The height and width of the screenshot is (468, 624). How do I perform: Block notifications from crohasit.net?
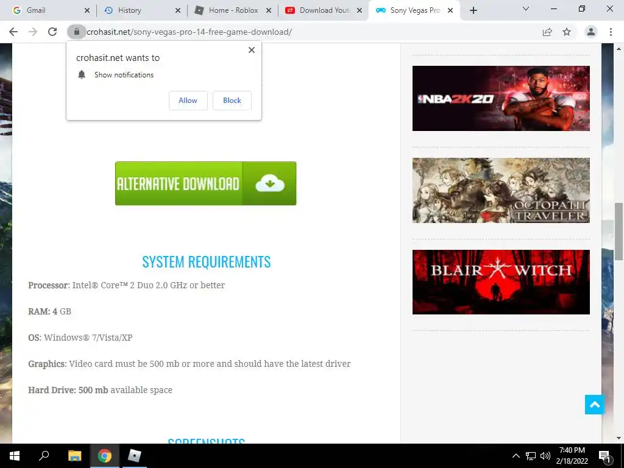click(x=232, y=101)
